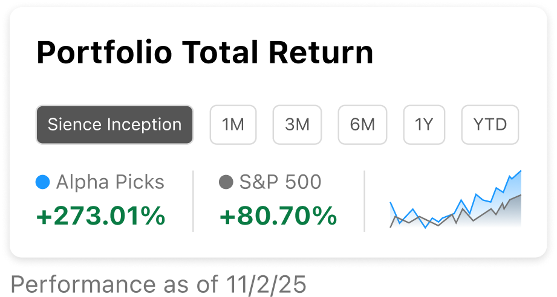
Task: Switch to the 1M period
Action: pos(233,125)
